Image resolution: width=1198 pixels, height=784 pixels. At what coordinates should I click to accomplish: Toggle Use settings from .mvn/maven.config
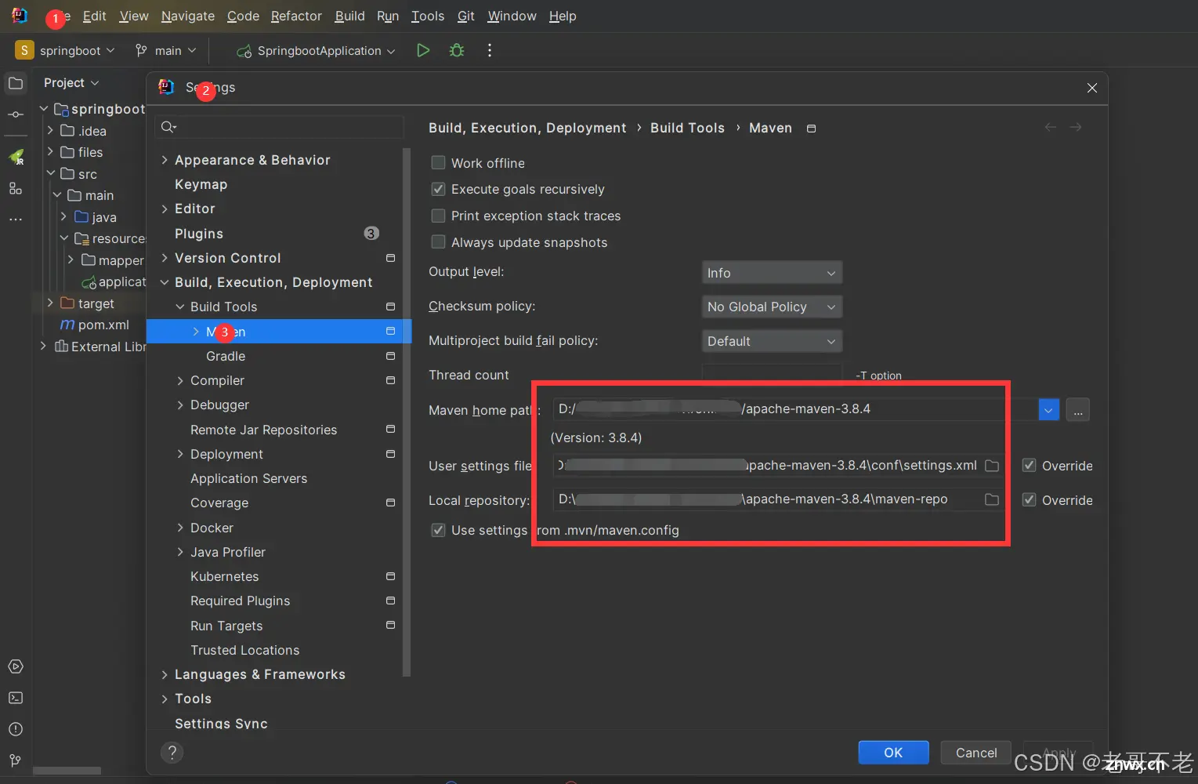(x=439, y=530)
